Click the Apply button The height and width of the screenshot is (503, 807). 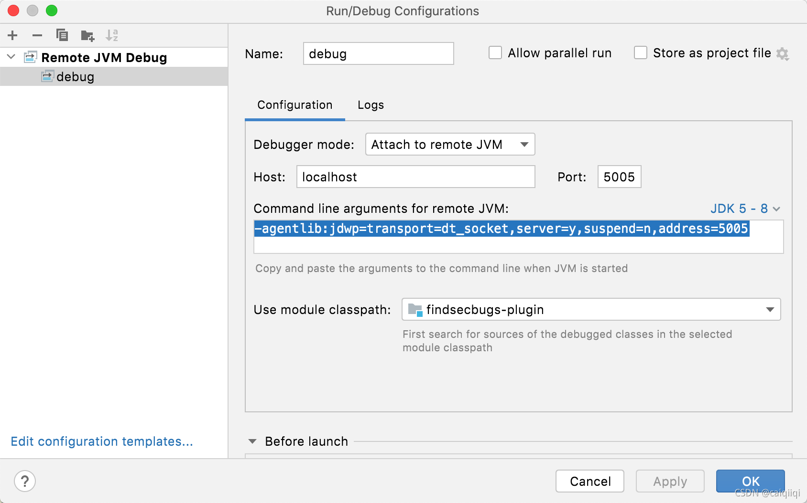670,481
